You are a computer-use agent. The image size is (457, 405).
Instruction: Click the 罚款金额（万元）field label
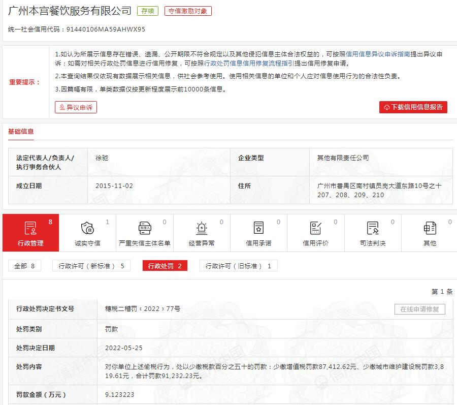tap(41, 395)
